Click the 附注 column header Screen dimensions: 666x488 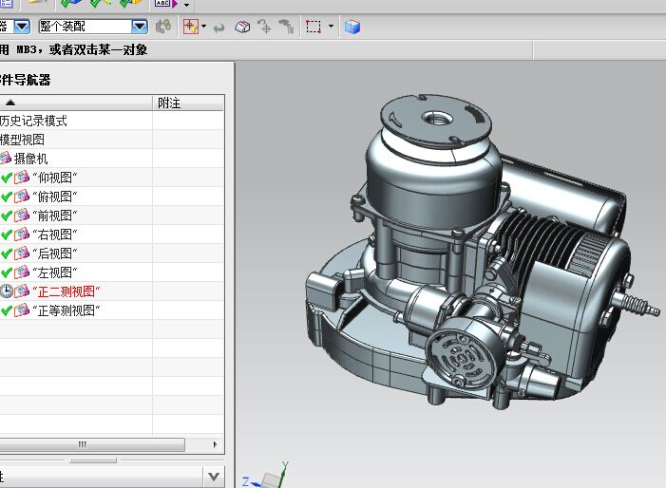(169, 103)
